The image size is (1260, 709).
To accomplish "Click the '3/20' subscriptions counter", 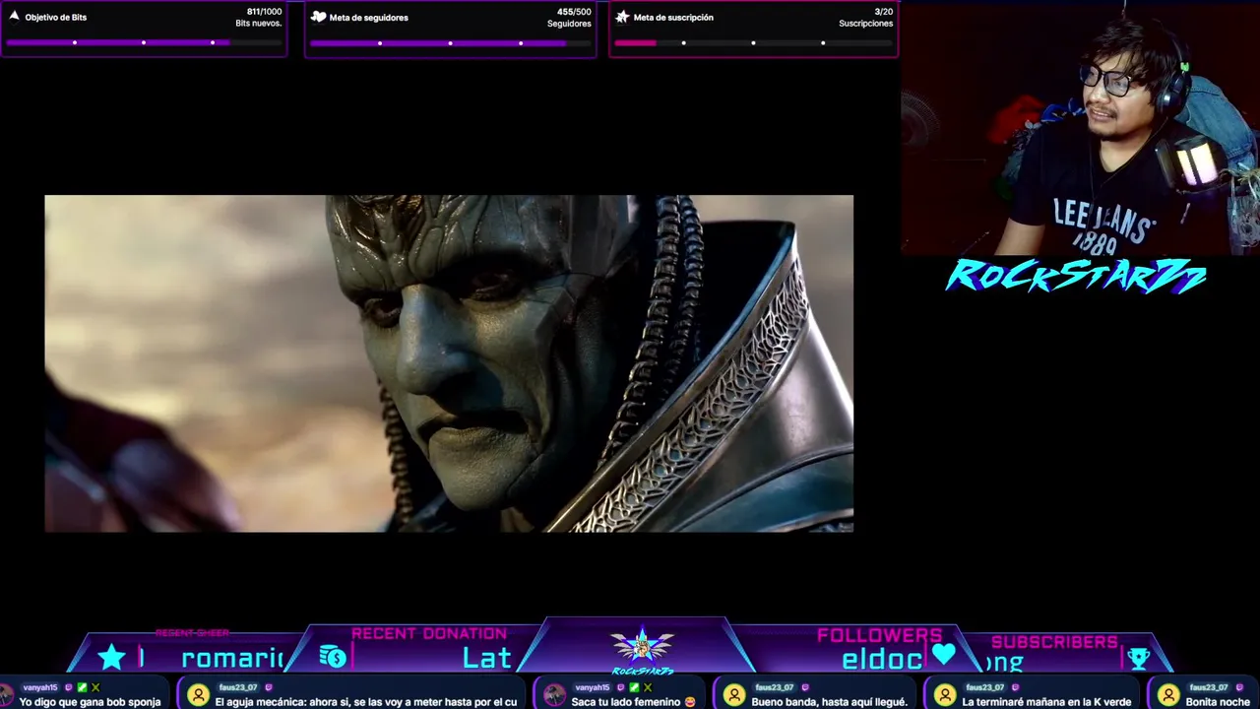I will (884, 12).
